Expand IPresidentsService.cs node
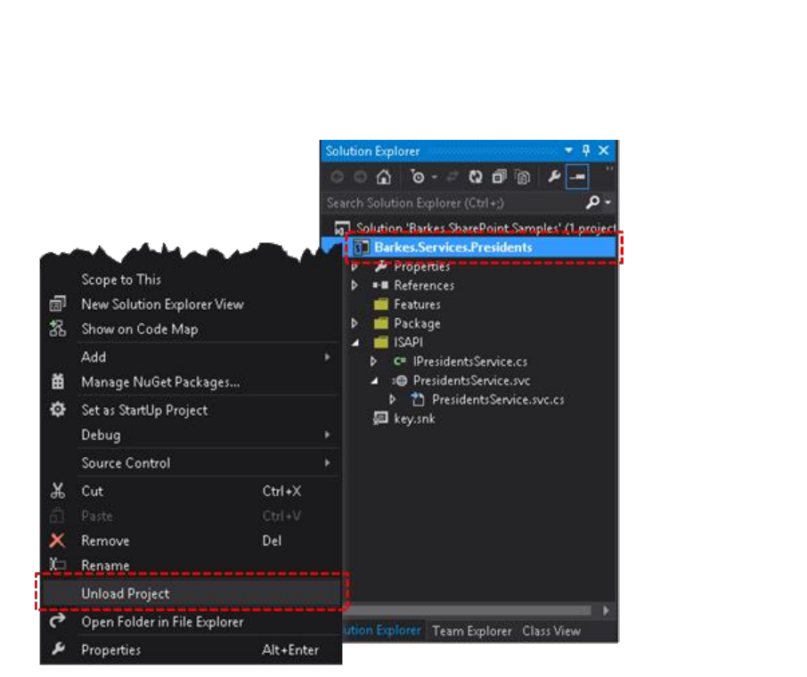 pyautogui.click(x=373, y=362)
